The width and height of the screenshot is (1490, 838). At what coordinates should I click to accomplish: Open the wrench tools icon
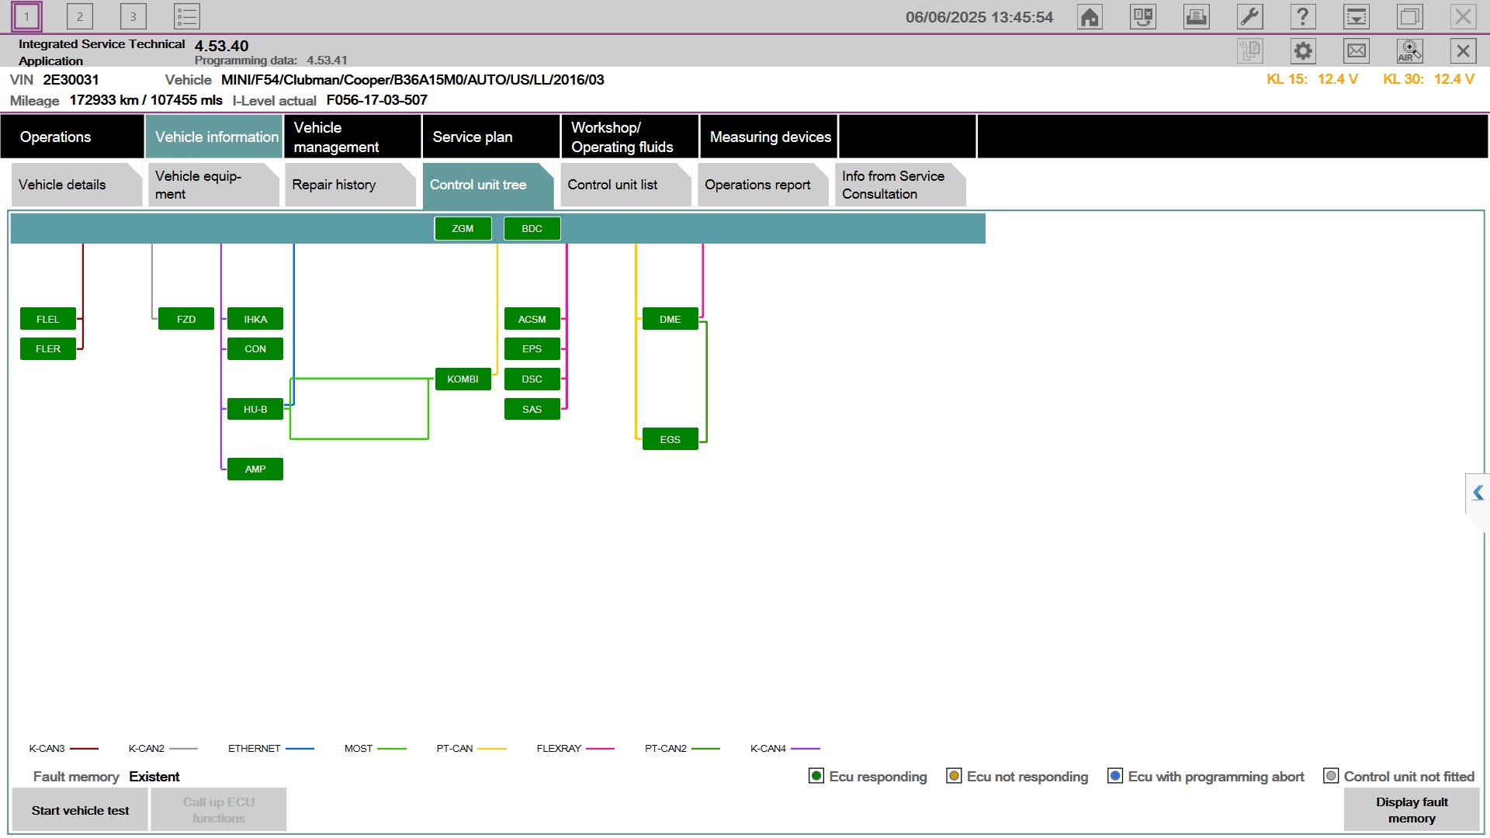(x=1249, y=17)
